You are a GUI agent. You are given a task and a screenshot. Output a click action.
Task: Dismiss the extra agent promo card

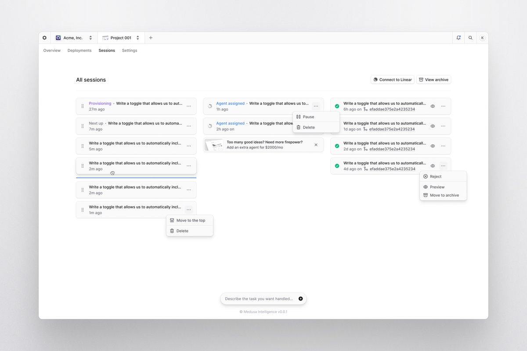pos(316,145)
